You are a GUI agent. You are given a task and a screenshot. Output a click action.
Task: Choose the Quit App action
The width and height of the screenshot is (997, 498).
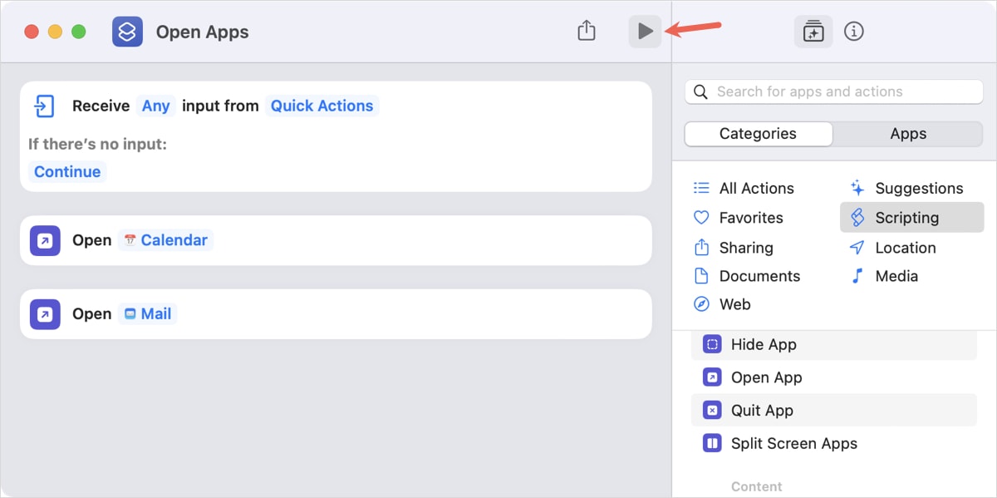pyautogui.click(x=761, y=410)
